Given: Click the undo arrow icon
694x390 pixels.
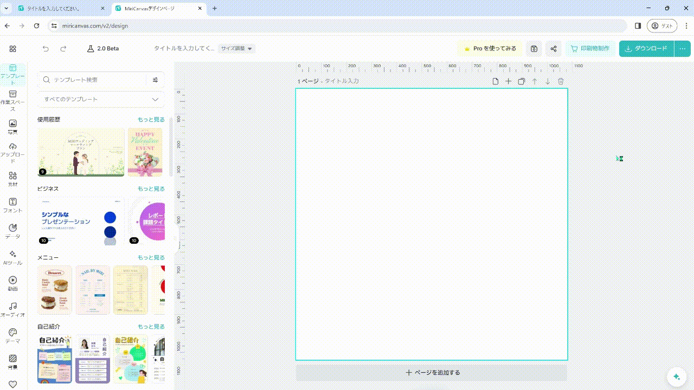Looking at the screenshot, I should tap(46, 49).
